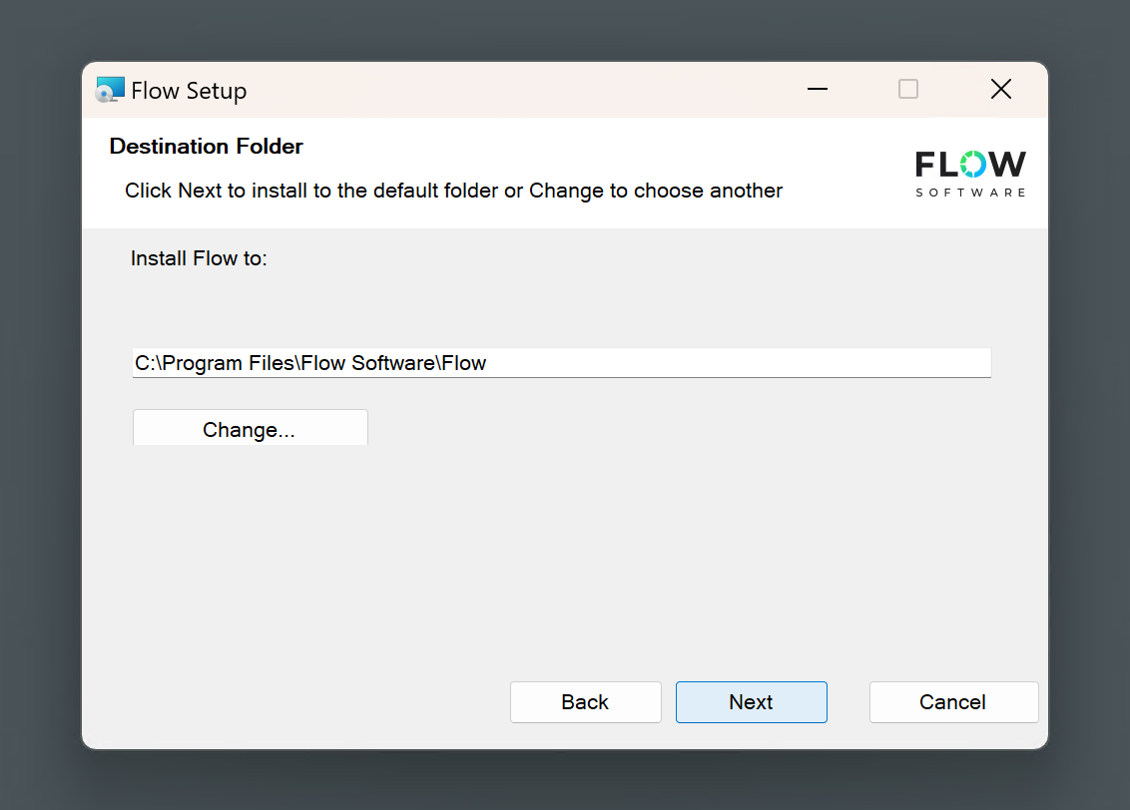Minimize the Flow Setup window
The height and width of the screenshot is (810, 1130).
[x=818, y=90]
